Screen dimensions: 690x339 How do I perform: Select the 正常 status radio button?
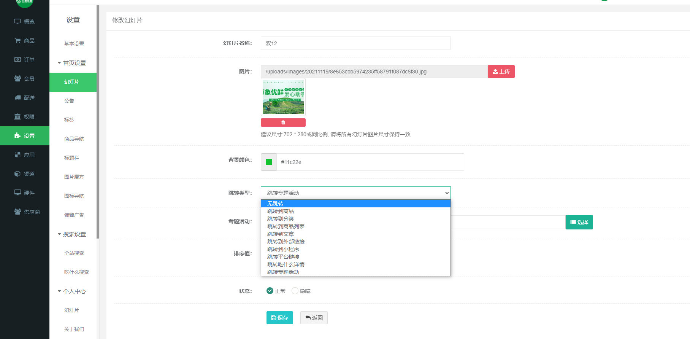pos(270,291)
